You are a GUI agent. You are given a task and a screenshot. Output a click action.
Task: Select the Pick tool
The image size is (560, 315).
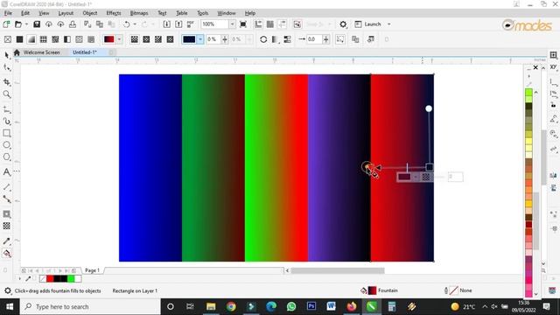point(6,55)
